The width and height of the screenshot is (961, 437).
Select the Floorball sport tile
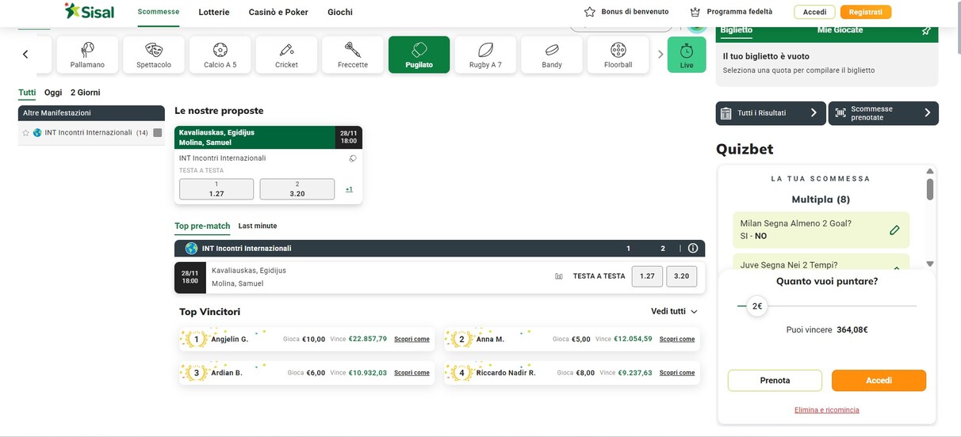click(618, 55)
